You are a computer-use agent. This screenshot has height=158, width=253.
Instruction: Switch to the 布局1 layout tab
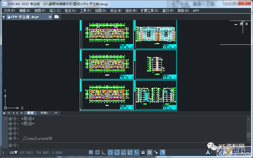coord(44,113)
